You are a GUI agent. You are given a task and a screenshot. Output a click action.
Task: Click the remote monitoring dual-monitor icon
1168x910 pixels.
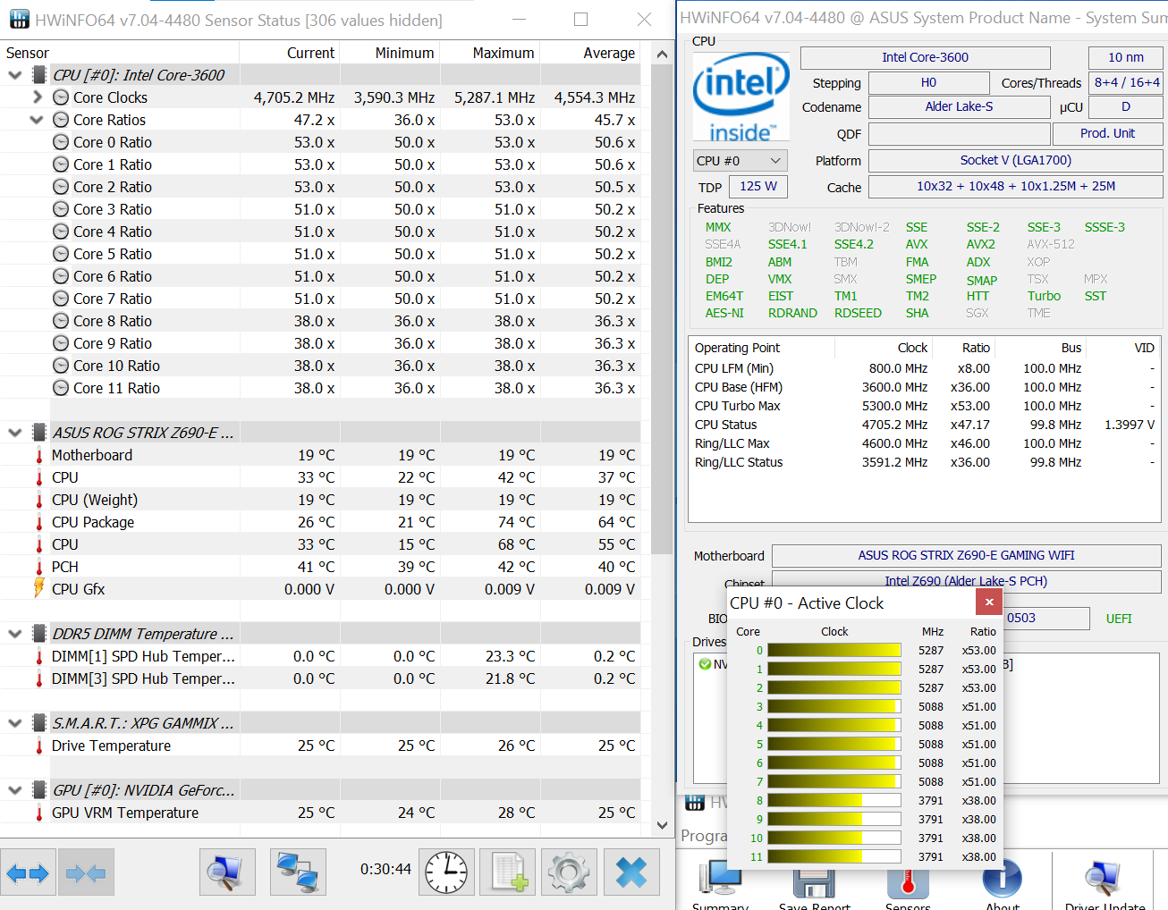coord(298,872)
